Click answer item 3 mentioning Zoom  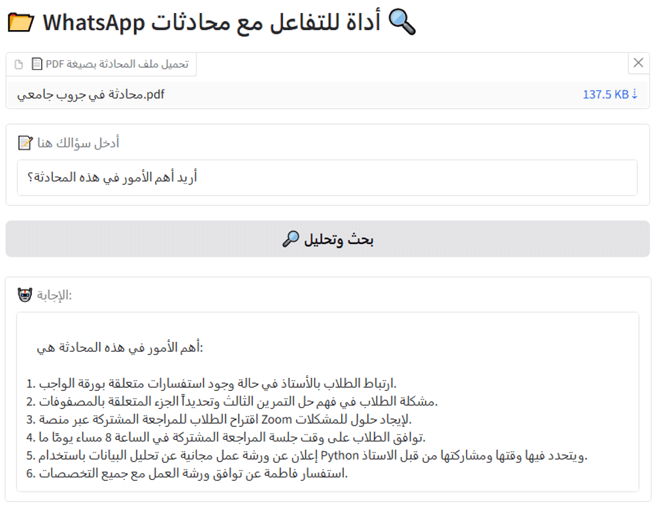tap(222, 418)
